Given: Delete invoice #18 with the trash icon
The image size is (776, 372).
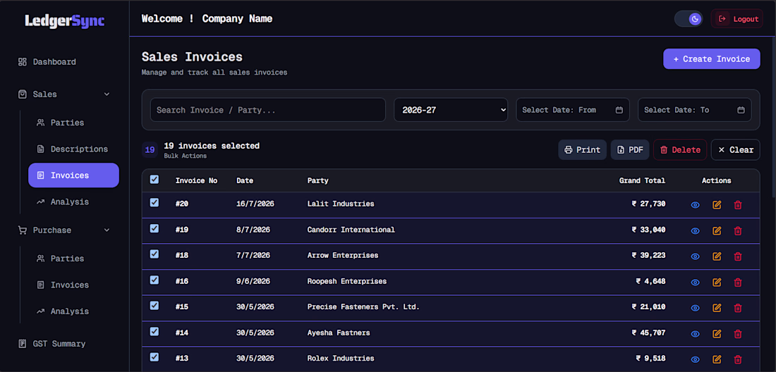Looking at the screenshot, I should (738, 256).
